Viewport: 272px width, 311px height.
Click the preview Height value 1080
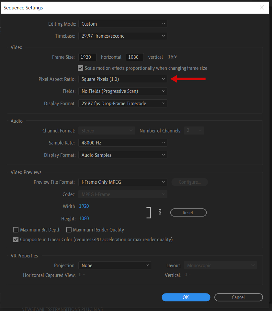pyautogui.click(x=84, y=218)
